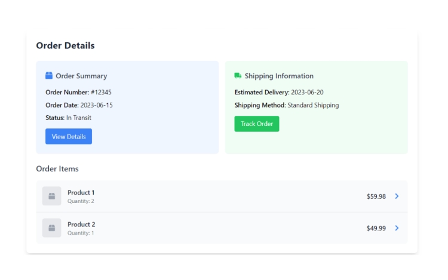Click the Estimated Delivery: label
Screen dimensions: 448x280
tap(262, 92)
